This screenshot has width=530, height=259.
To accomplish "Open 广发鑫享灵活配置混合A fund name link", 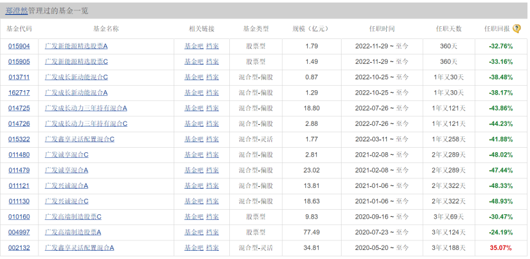I will 79,247.
